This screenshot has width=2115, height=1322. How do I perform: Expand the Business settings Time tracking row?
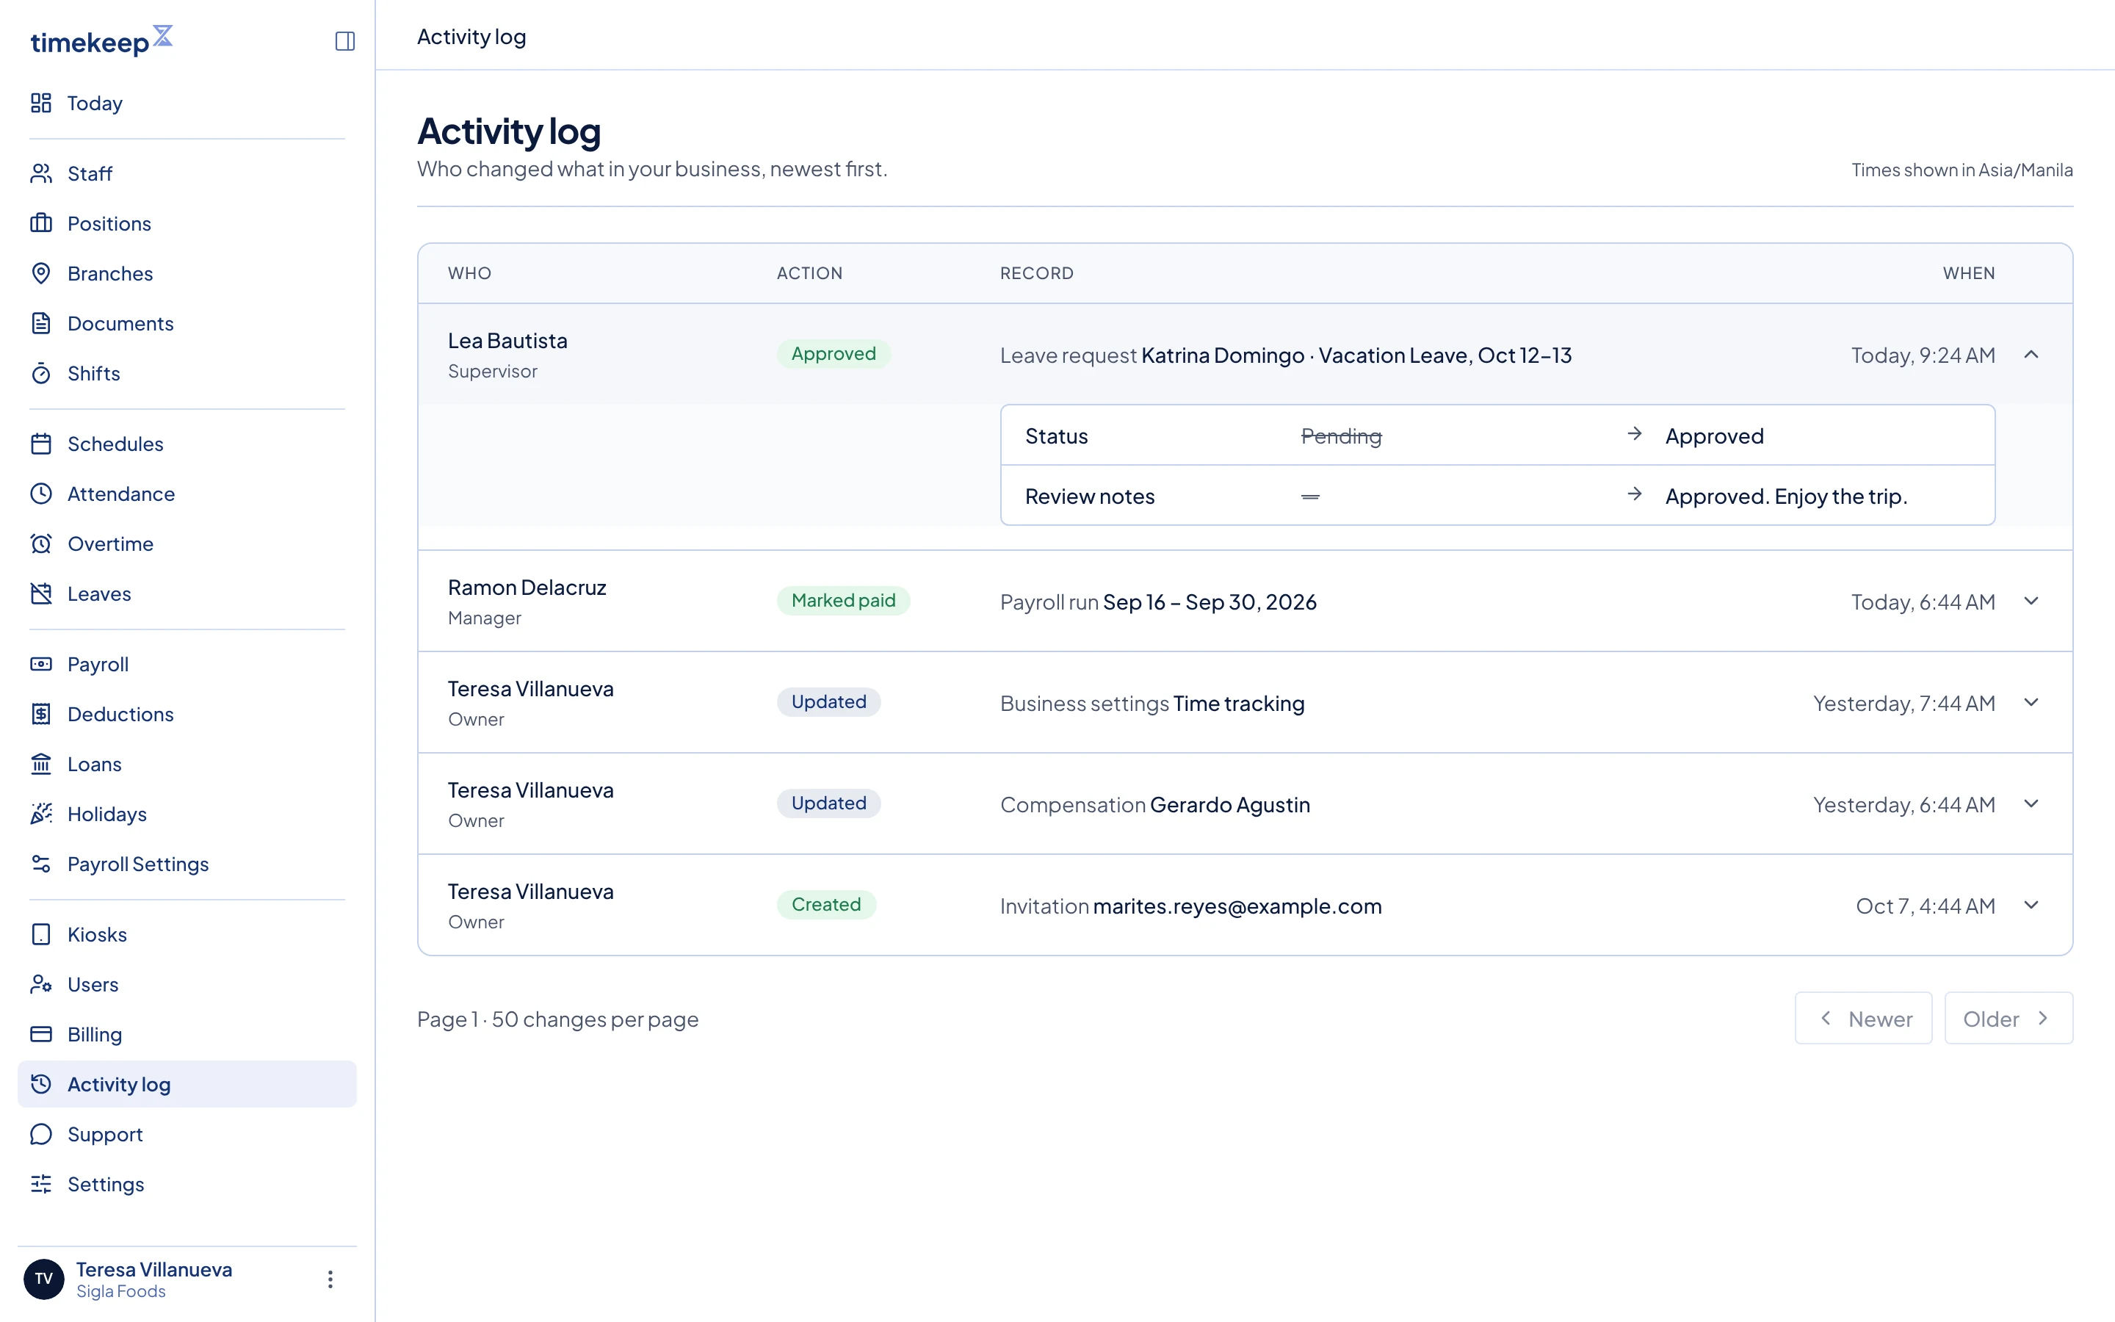[2031, 702]
